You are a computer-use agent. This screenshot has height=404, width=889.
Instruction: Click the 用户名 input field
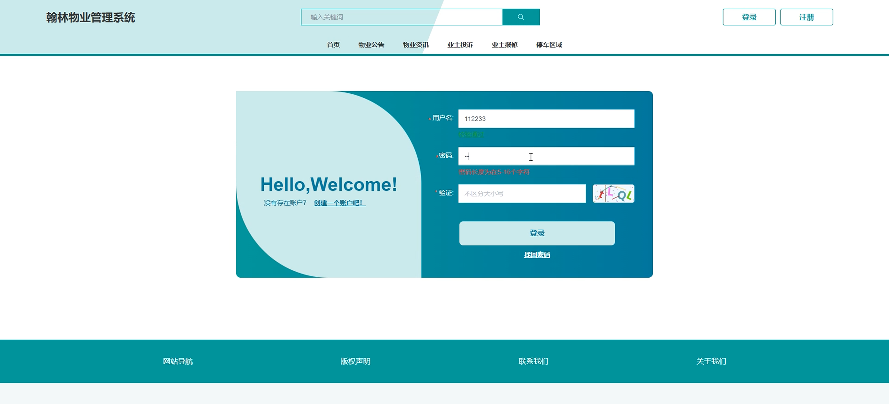546,119
